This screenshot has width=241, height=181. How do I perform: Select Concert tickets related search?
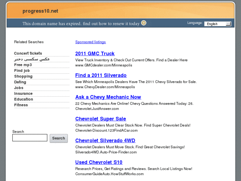coord(28,53)
